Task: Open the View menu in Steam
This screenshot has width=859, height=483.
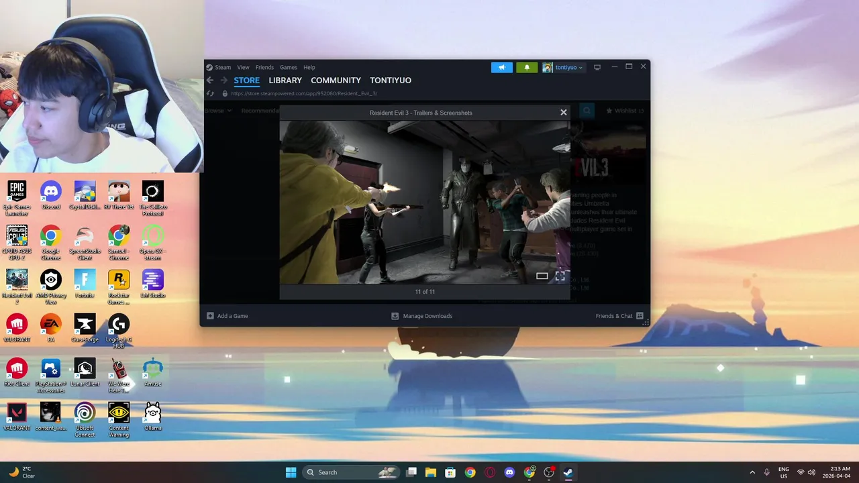Action: (243, 67)
